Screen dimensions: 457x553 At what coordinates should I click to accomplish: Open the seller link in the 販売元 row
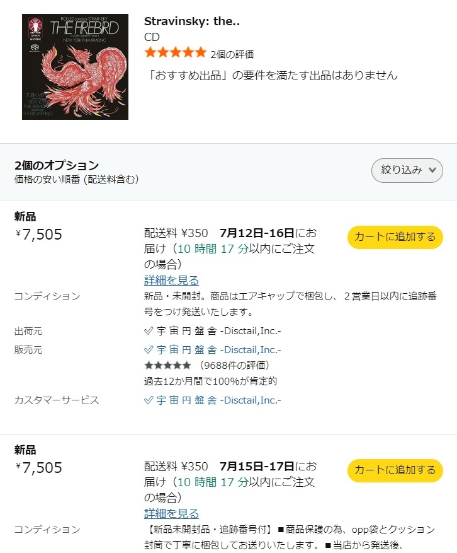tap(218, 350)
